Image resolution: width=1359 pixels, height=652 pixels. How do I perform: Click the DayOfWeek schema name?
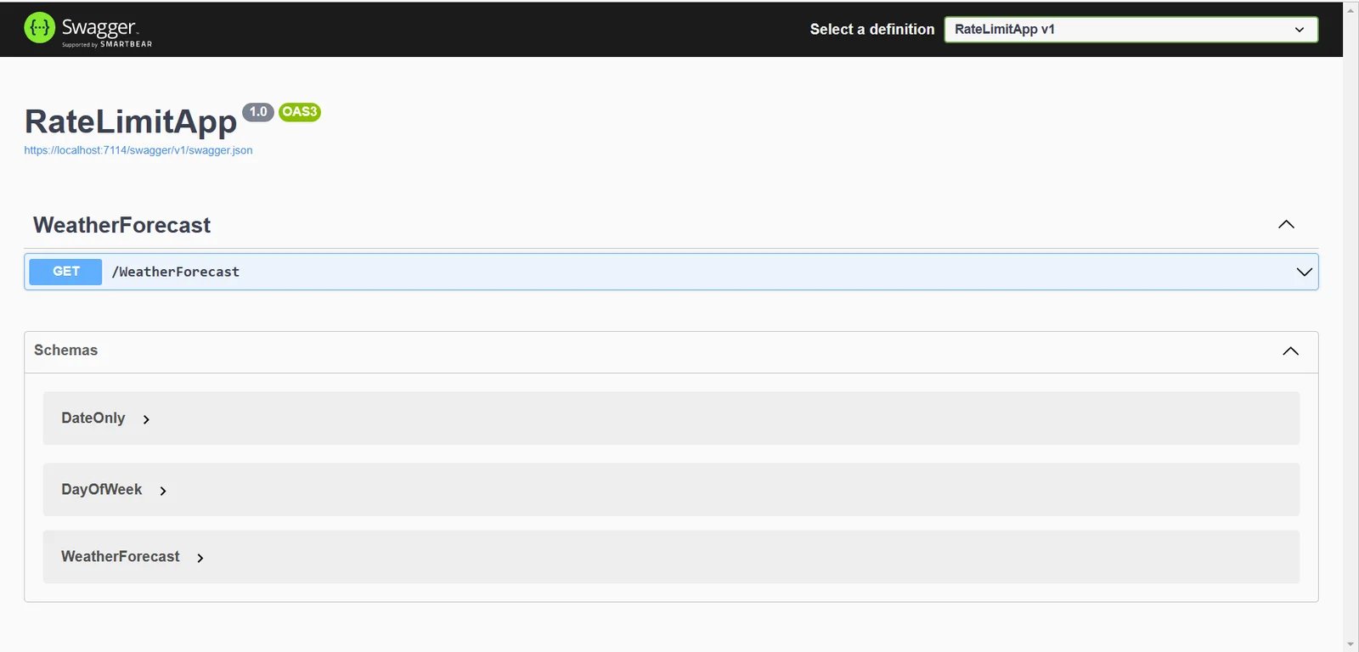pyautogui.click(x=102, y=489)
